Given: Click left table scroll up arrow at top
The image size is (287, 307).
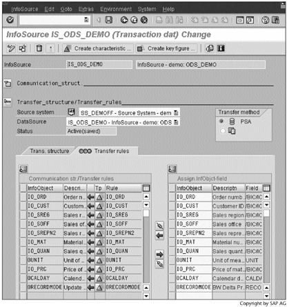Looking at the screenshot, I should click(146, 197).
